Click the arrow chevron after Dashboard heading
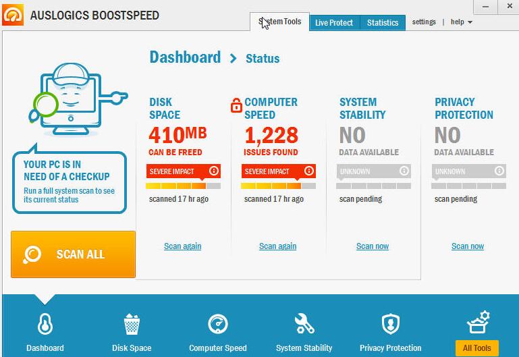 click(234, 59)
